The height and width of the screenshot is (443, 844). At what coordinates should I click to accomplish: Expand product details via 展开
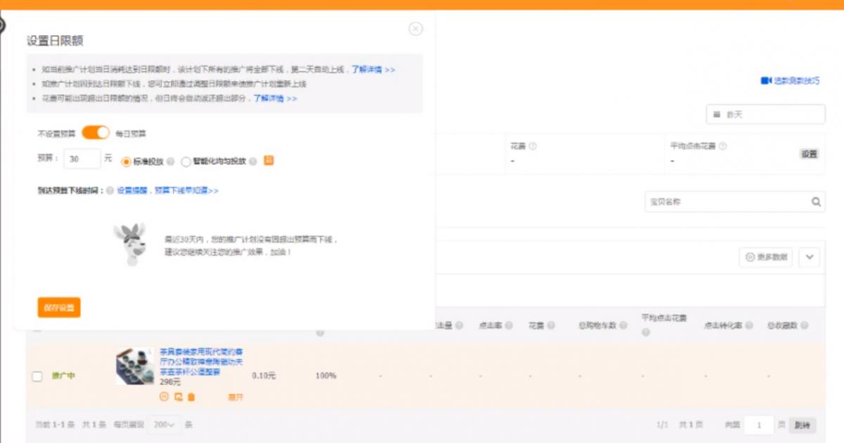[236, 397]
